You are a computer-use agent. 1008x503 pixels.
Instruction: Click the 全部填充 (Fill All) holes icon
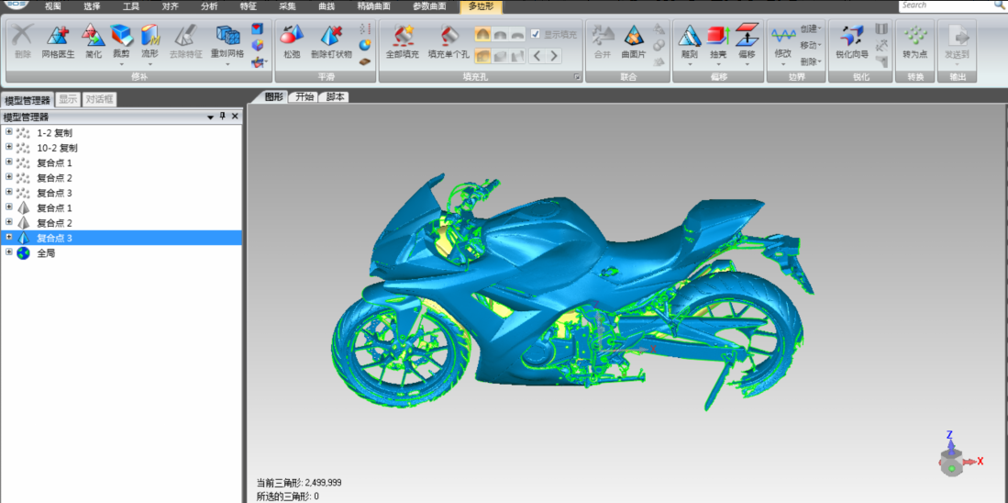tap(402, 41)
